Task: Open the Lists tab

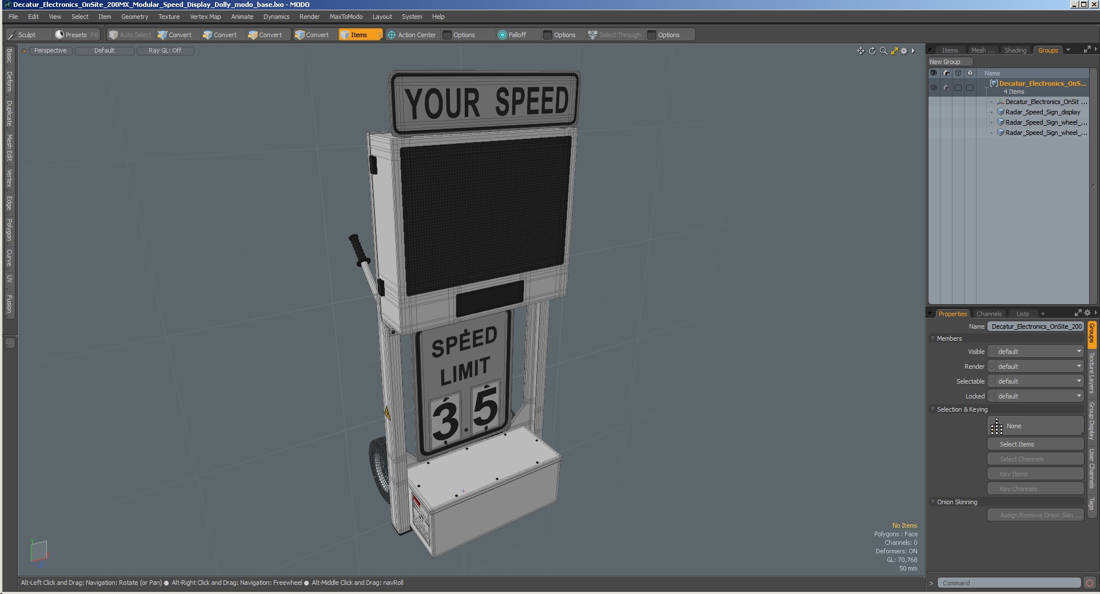Action: pyautogui.click(x=1022, y=314)
